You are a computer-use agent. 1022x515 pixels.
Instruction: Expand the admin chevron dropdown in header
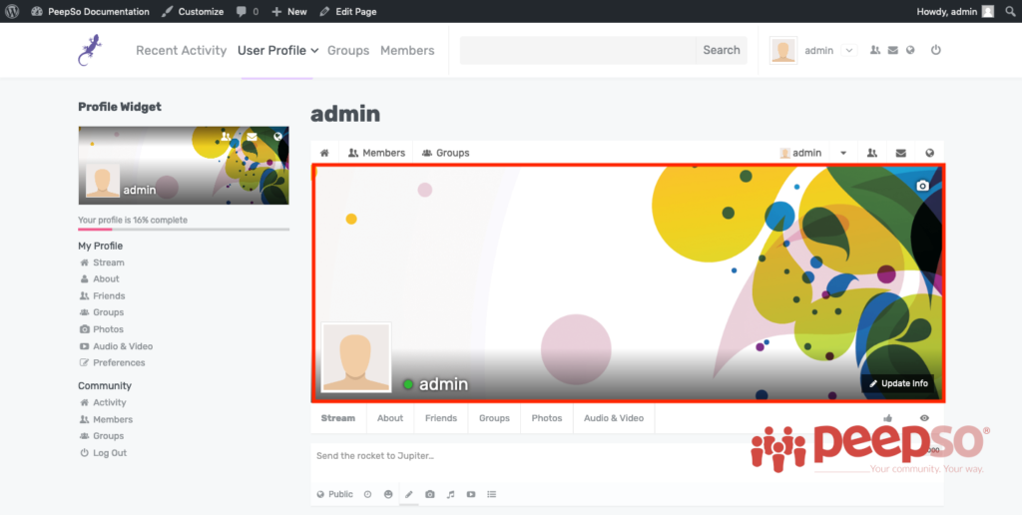849,50
